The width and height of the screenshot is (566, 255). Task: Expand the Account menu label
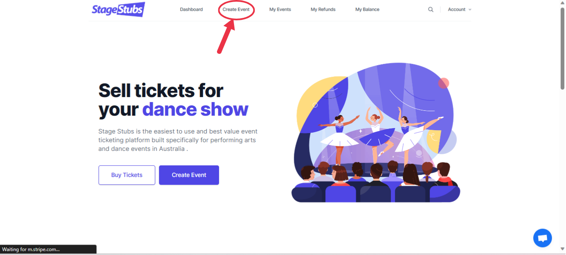tap(456, 10)
